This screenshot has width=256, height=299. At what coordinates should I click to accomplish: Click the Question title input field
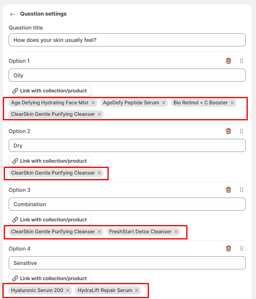(127, 40)
